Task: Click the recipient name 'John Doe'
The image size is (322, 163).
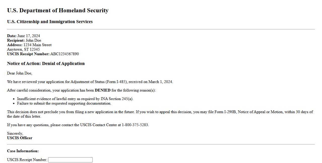Action: point(33,40)
